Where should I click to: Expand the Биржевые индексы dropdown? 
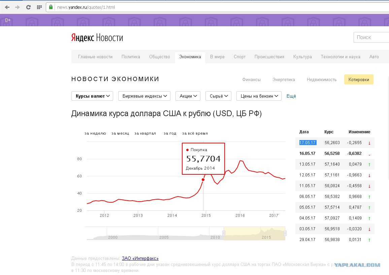point(144,96)
